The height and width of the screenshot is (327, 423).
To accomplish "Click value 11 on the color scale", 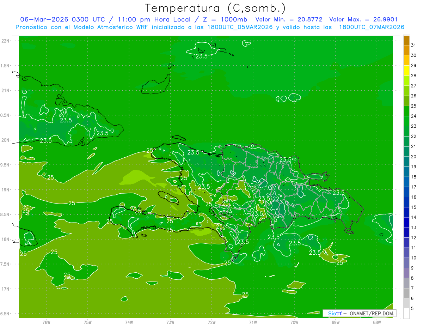I will pyautogui.click(x=413, y=248).
